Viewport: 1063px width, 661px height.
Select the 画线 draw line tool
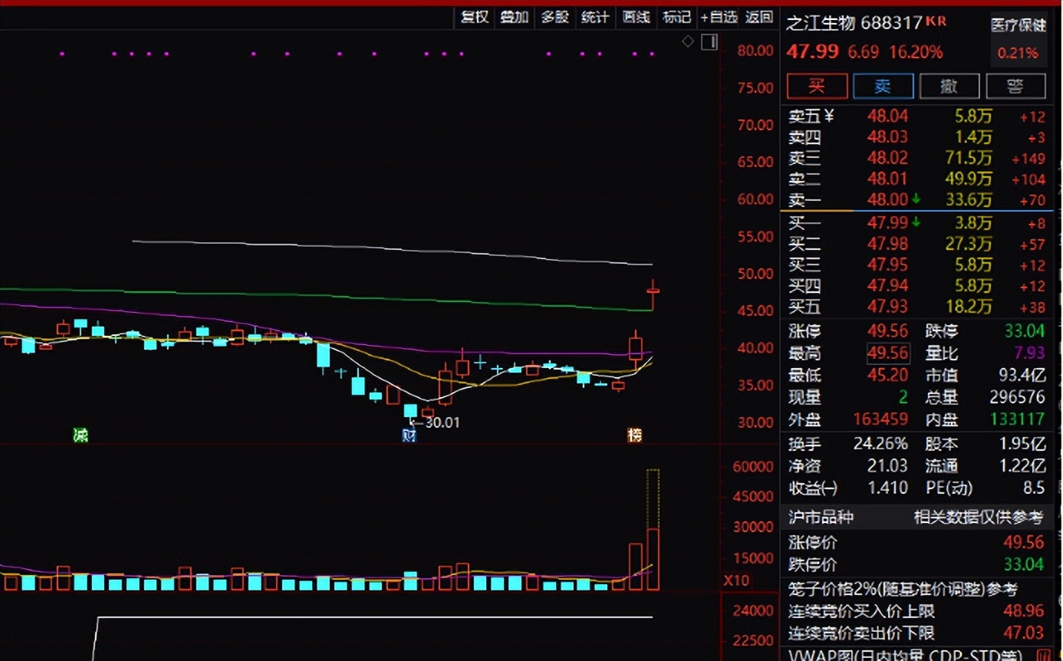coord(636,17)
